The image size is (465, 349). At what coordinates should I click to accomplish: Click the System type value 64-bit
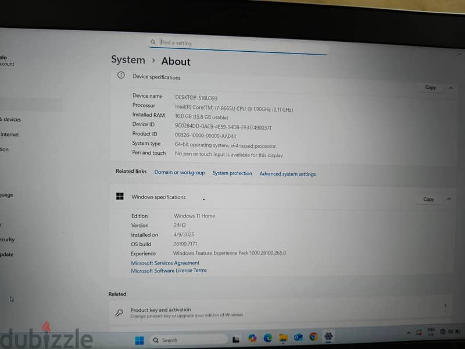click(225, 145)
